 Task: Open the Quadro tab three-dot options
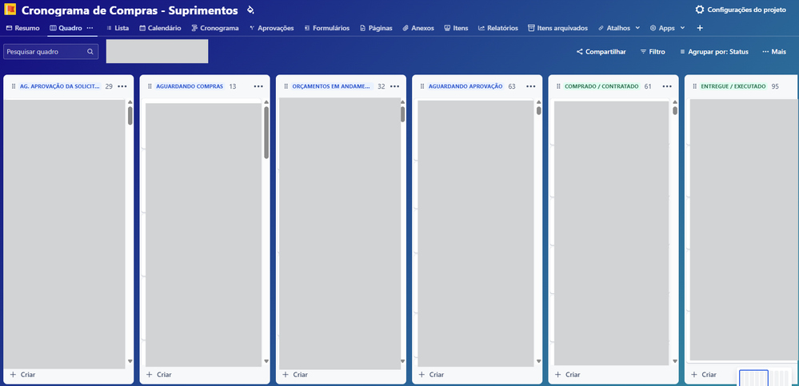point(90,28)
